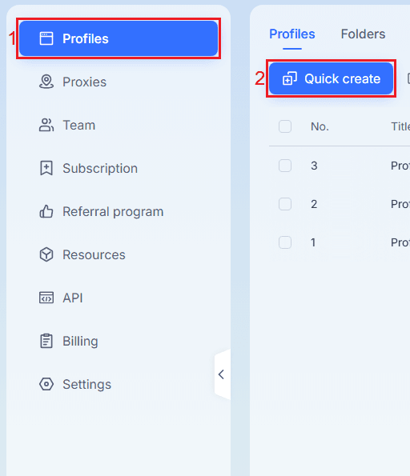Image resolution: width=410 pixels, height=476 pixels.
Task: Click the Settings hexagon gear icon
Action: coord(46,384)
